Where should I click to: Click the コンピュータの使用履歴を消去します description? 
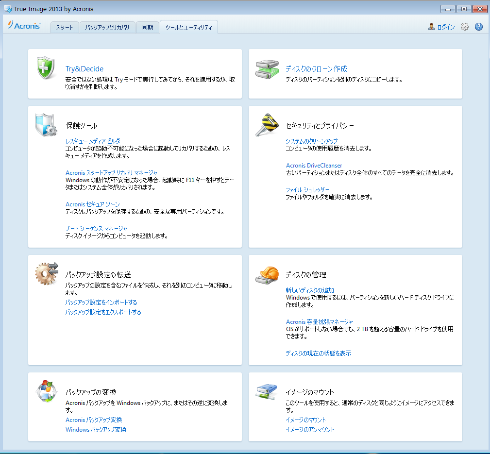328,149
